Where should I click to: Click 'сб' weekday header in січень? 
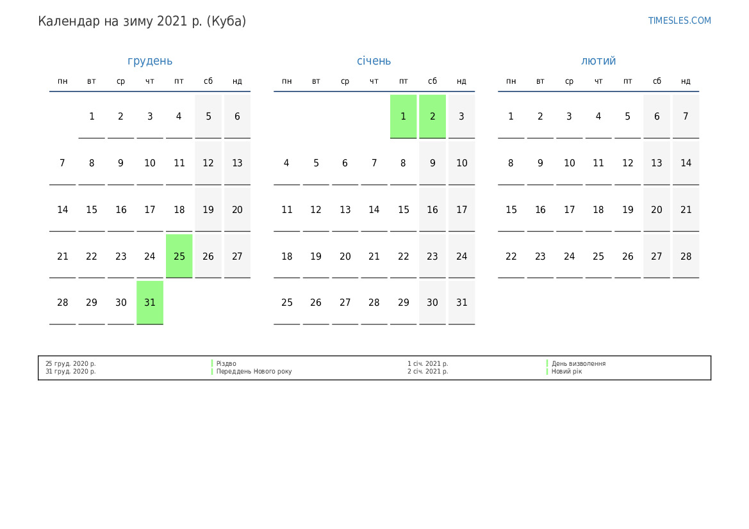(432, 81)
